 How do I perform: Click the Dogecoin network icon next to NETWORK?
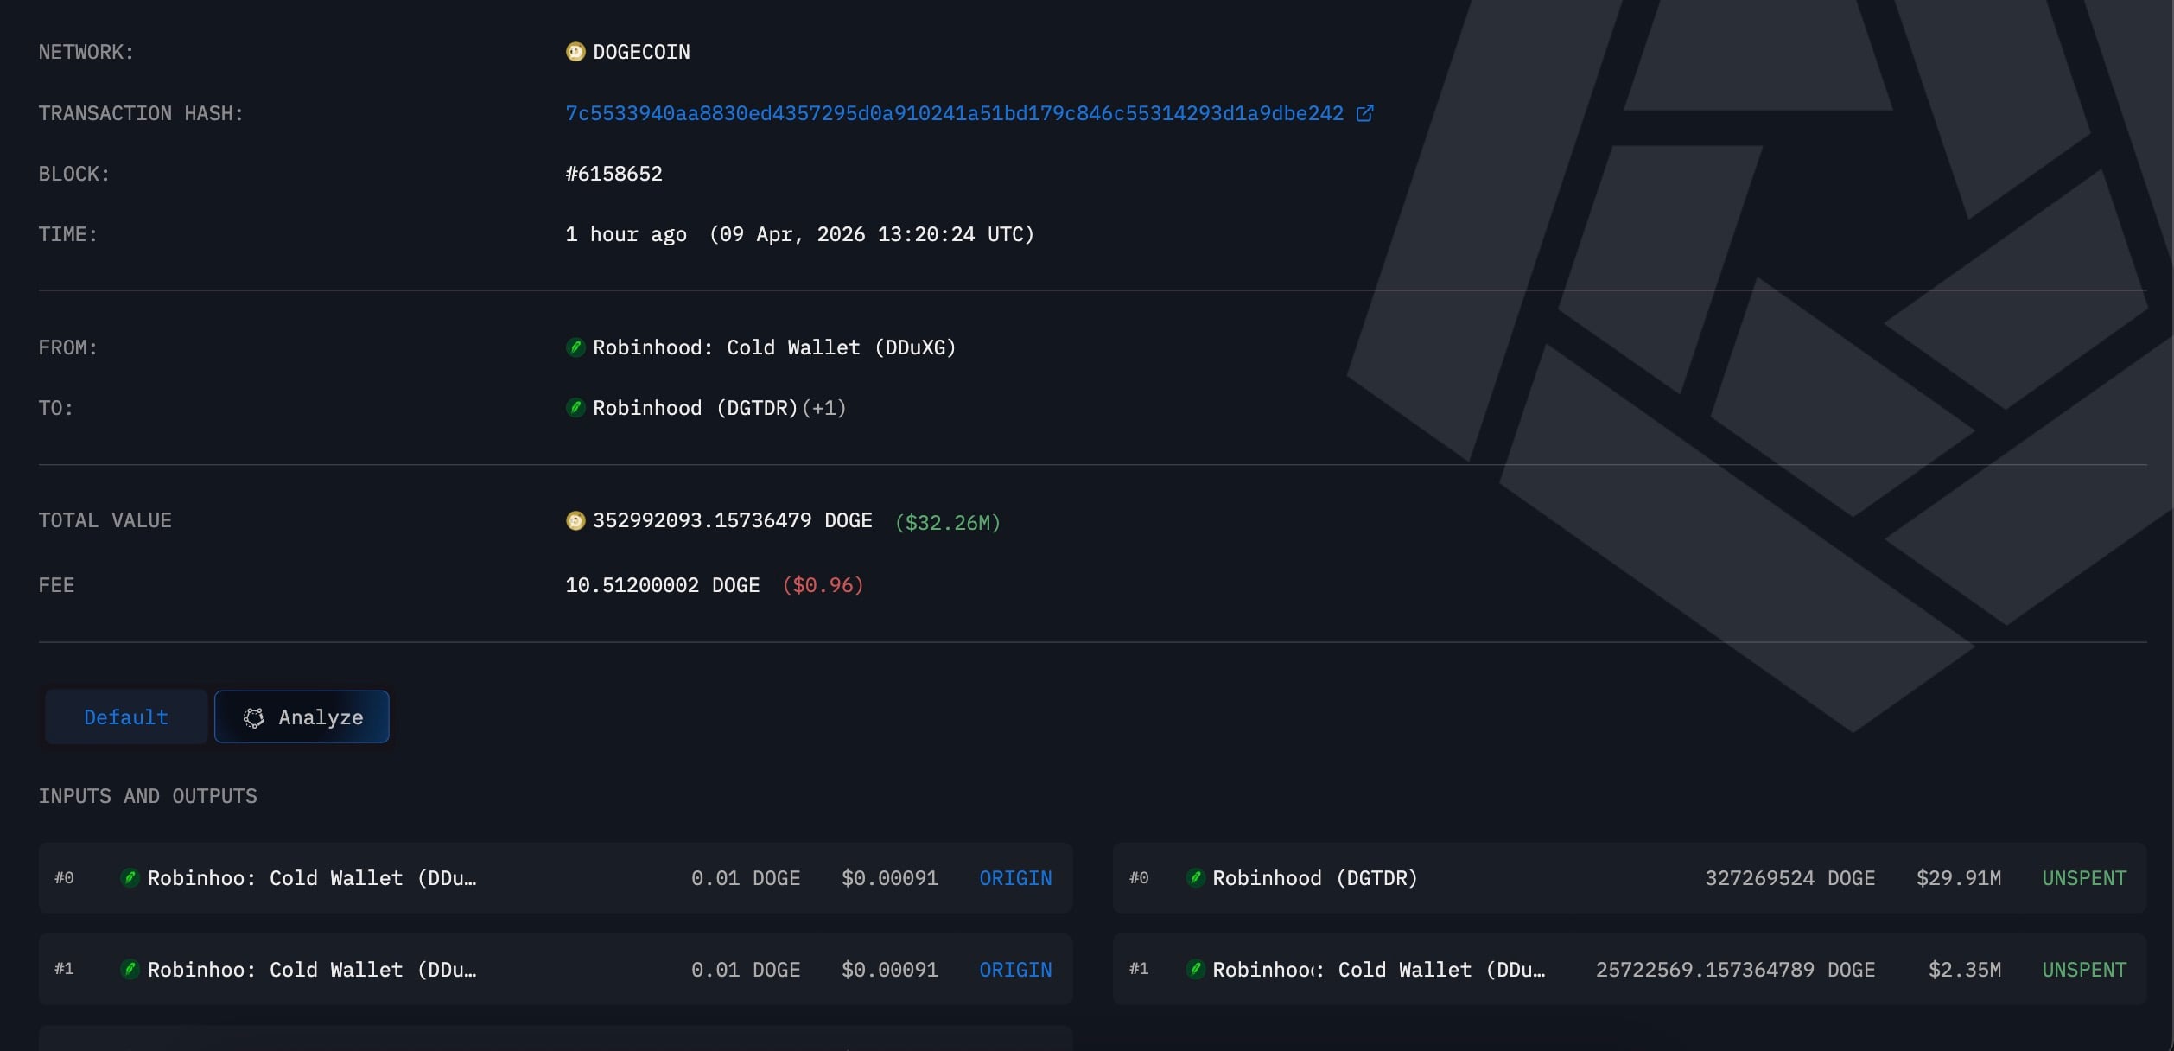[x=575, y=52]
